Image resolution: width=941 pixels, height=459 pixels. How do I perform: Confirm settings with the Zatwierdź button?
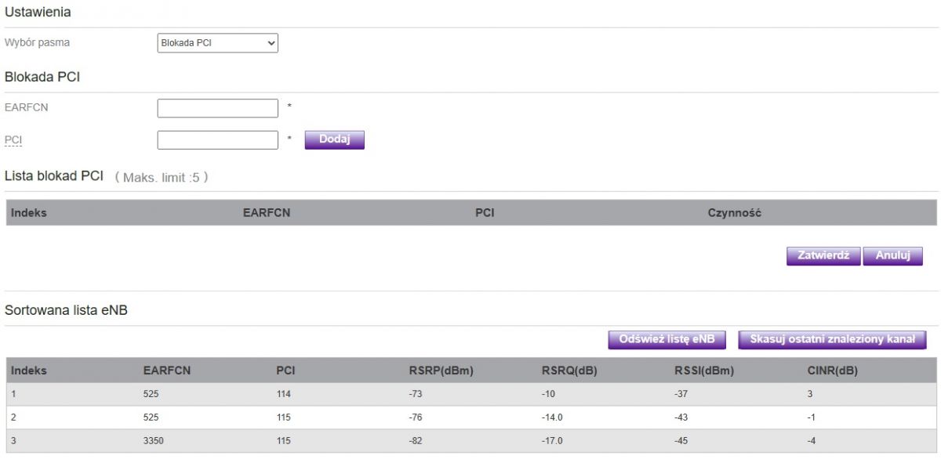pyautogui.click(x=823, y=256)
